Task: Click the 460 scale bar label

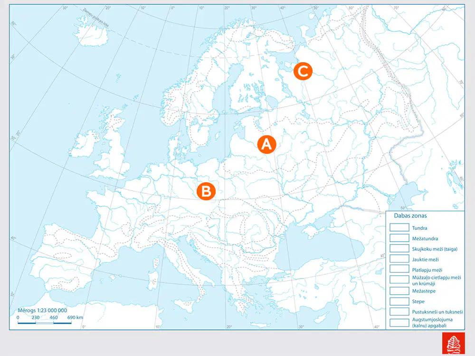Action: coord(54,318)
